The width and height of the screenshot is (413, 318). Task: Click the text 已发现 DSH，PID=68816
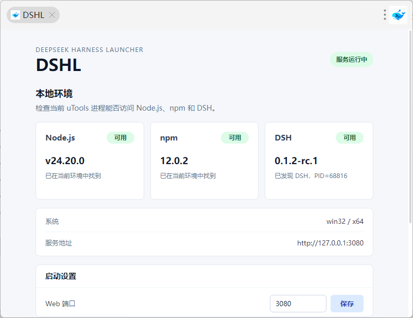(311, 176)
